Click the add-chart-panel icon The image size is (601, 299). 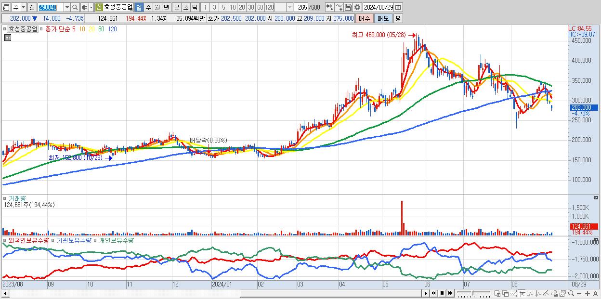coord(497,294)
